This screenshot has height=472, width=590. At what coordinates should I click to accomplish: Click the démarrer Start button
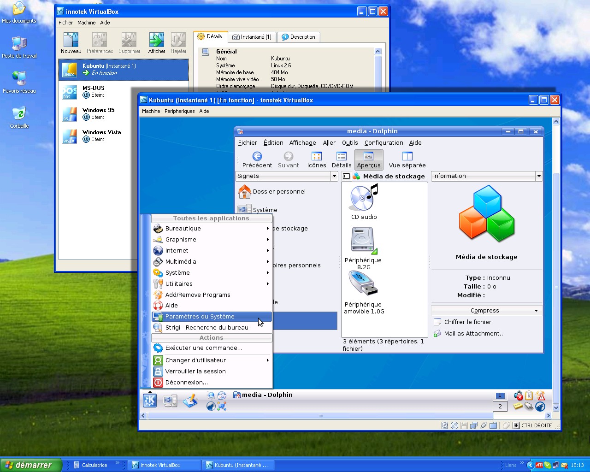[x=30, y=465]
